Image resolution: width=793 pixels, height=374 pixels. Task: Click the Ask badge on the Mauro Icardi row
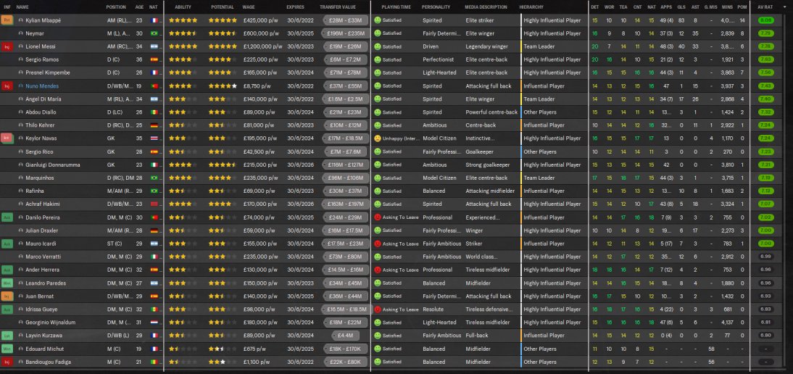7,244
